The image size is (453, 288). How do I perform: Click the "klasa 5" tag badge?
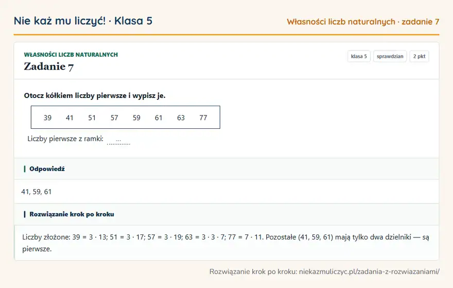point(359,56)
